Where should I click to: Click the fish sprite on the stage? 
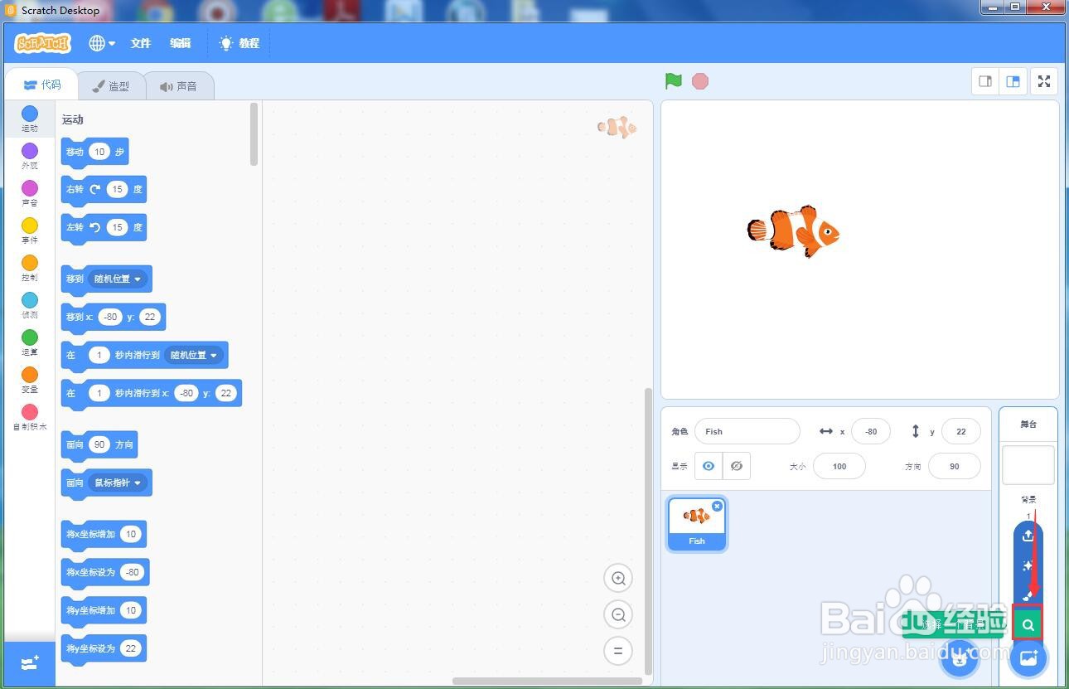tap(793, 231)
